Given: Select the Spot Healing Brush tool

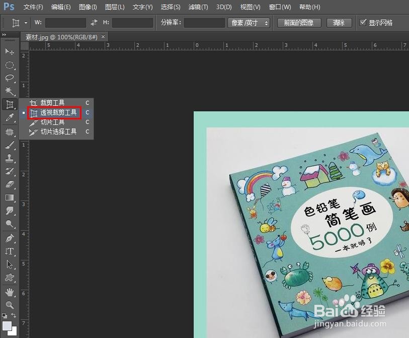Looking at the screenshot, I should click(x=10, y=131).
